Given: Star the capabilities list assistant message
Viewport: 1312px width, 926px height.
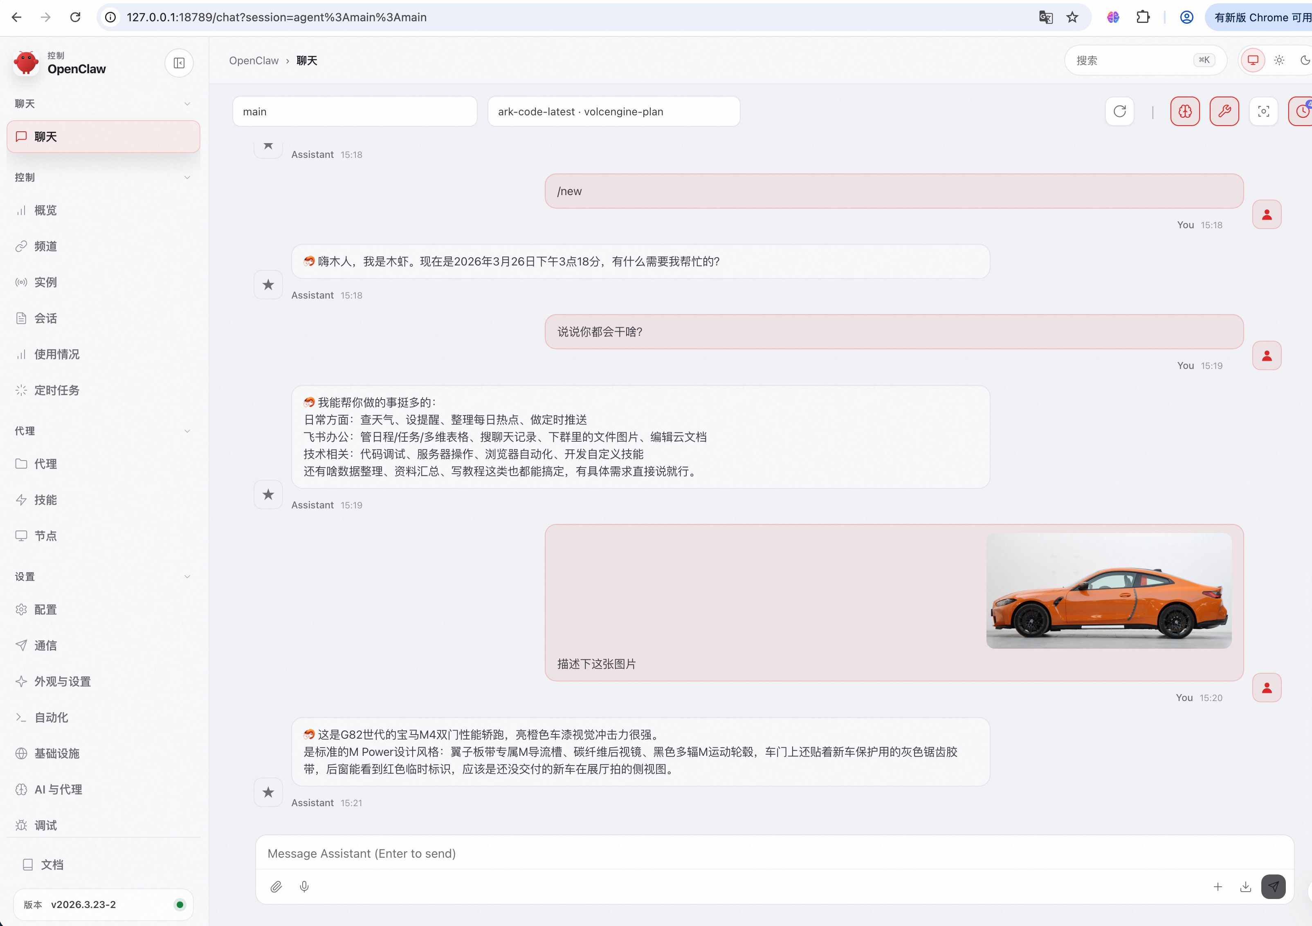Looking at the screenshot, I should pos(268,494).
